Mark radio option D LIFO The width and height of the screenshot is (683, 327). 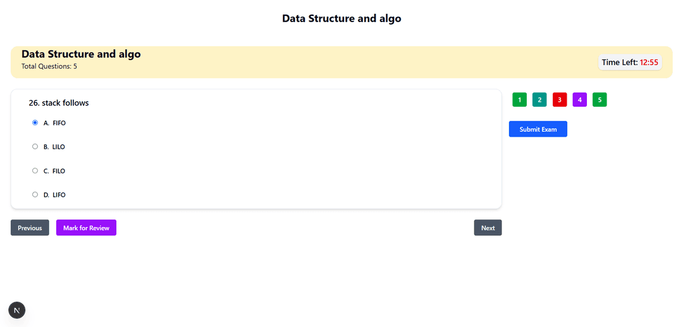(35, 195)
